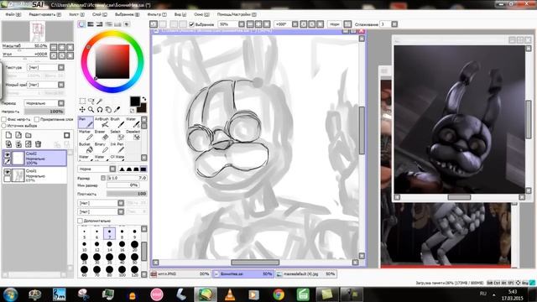Open the Редактировать menu
The height and width of the screenshot is (302, 537).
click(44, 14)
